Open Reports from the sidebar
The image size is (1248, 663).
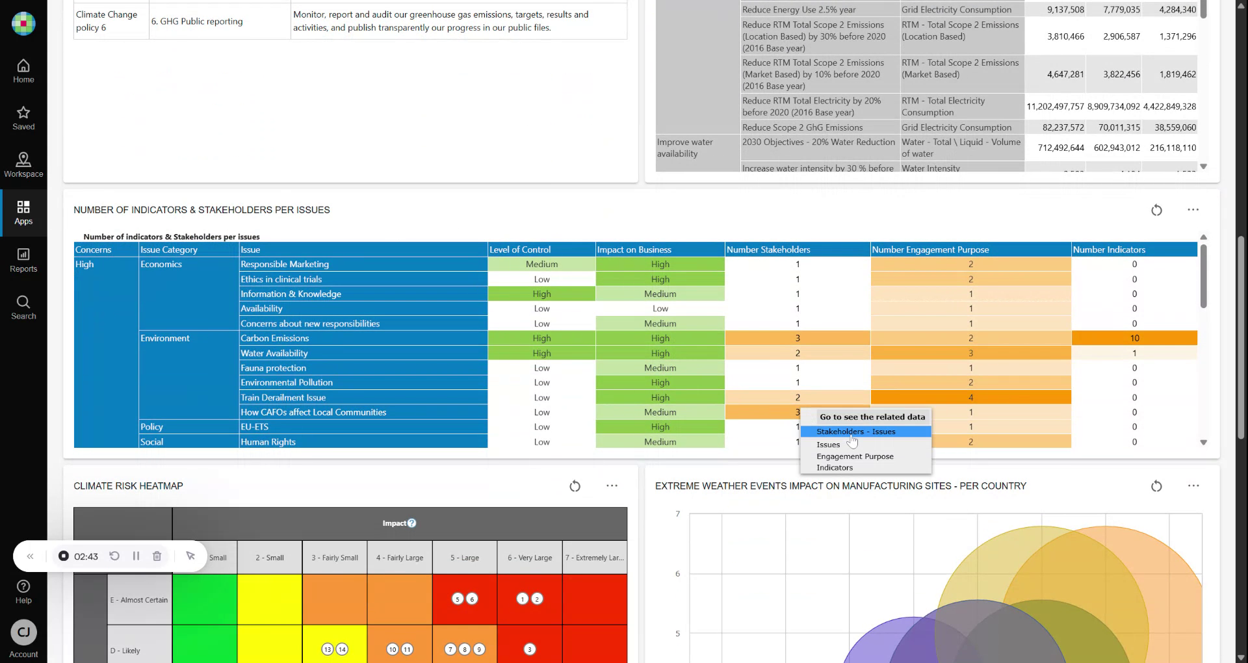coord(23,260)
